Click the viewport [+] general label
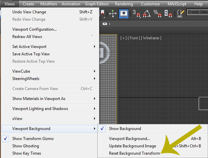The image size is (208, 158). point(123,38)
